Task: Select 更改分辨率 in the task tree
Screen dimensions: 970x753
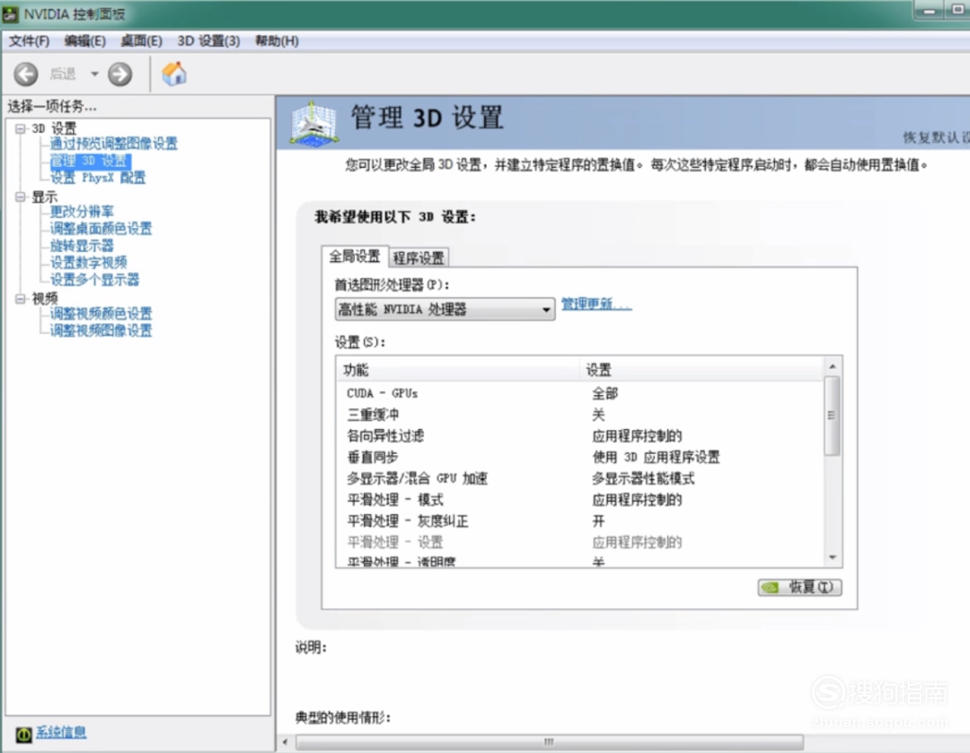Action: point(82,212)
